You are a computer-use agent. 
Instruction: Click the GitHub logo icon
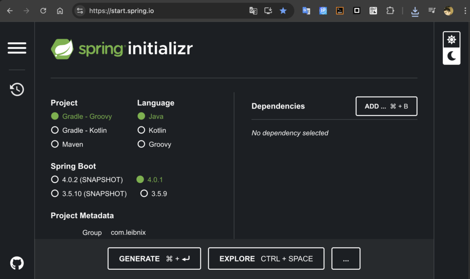(x=17, y=263)
